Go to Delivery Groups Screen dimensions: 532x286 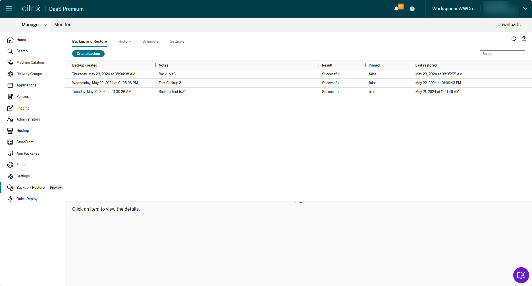tap(29, 74)
